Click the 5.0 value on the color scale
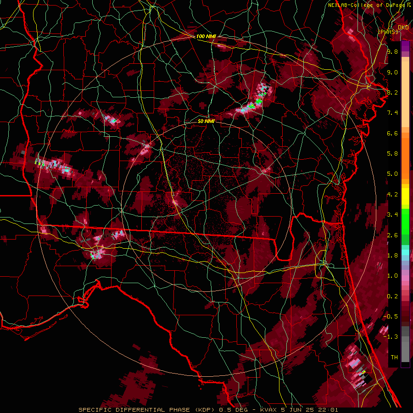Image resolution: width=413 pixels, height=413 pixels. [392, 174]
